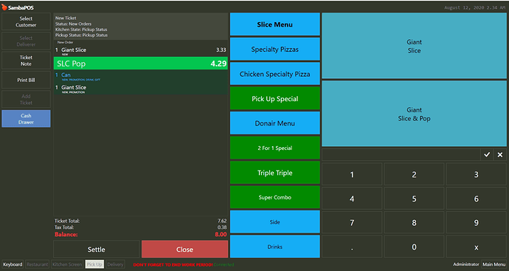Add a Ticket Note
Image resolution: width=509 pixels, height=271 pixels.
(x=26, y=61)
